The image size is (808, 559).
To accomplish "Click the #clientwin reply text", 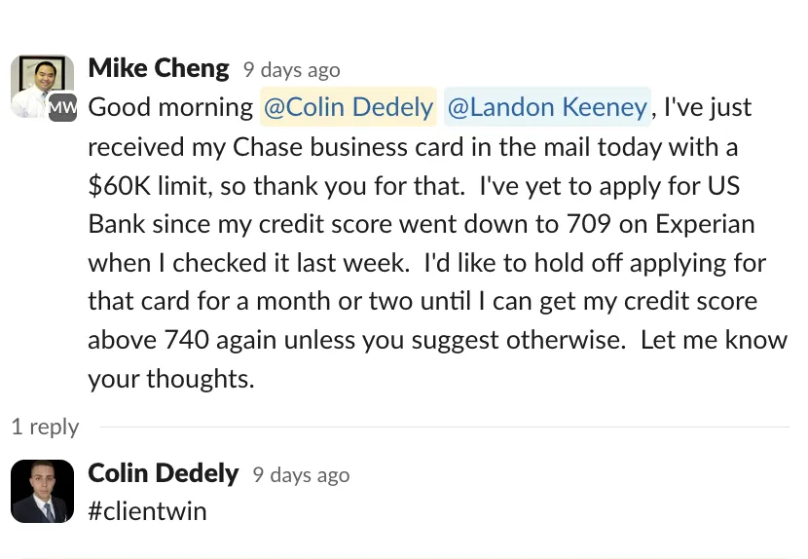I will (147, 511).
